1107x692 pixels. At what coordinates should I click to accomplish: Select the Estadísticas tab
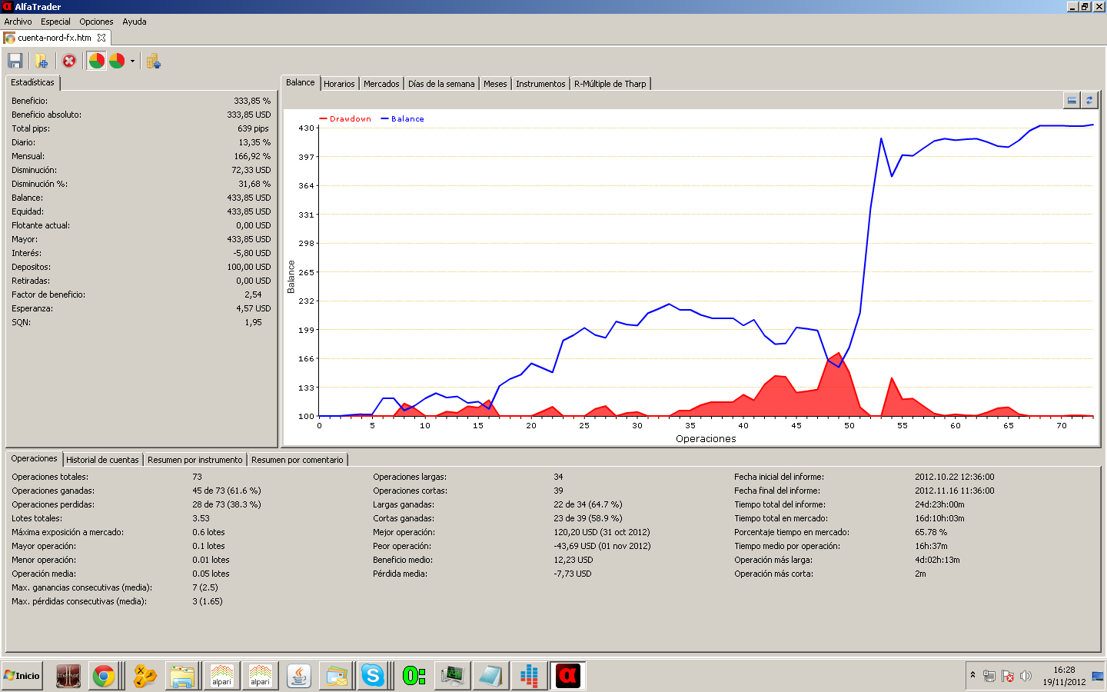click(33, 82)
